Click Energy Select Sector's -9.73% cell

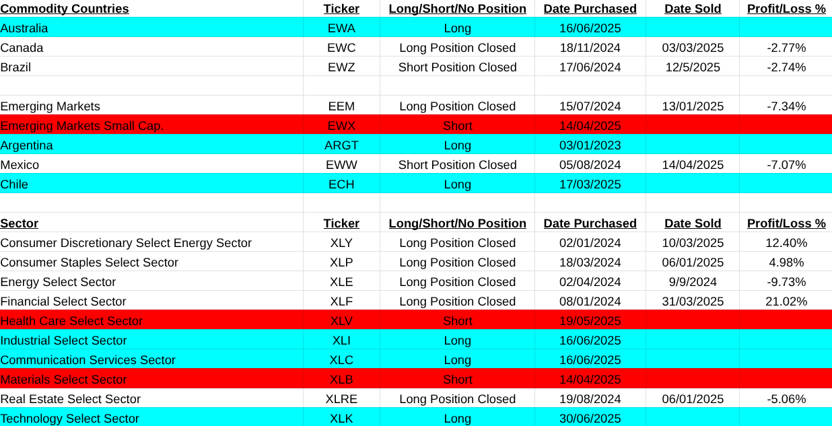click(x=786, y=282)
